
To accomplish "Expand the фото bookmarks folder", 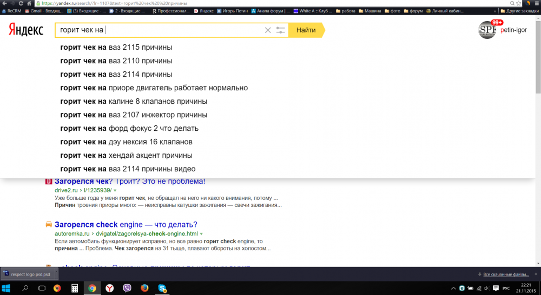I will [x=393, y=11].
